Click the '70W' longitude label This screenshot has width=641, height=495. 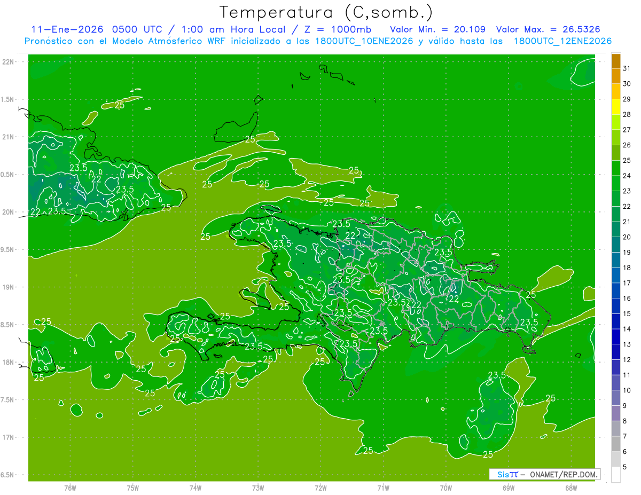coord(446,488)
